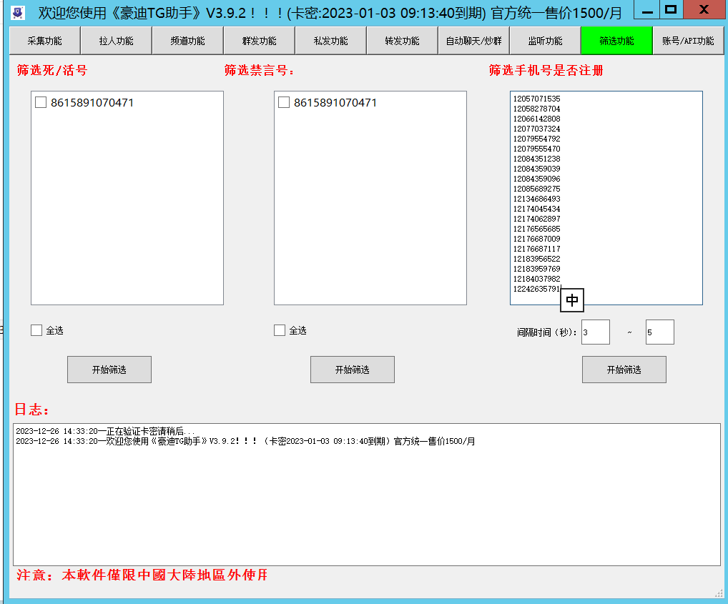Click the 间隔时间（秒） label
Viewport: 728px width, 604px height.
547,332
